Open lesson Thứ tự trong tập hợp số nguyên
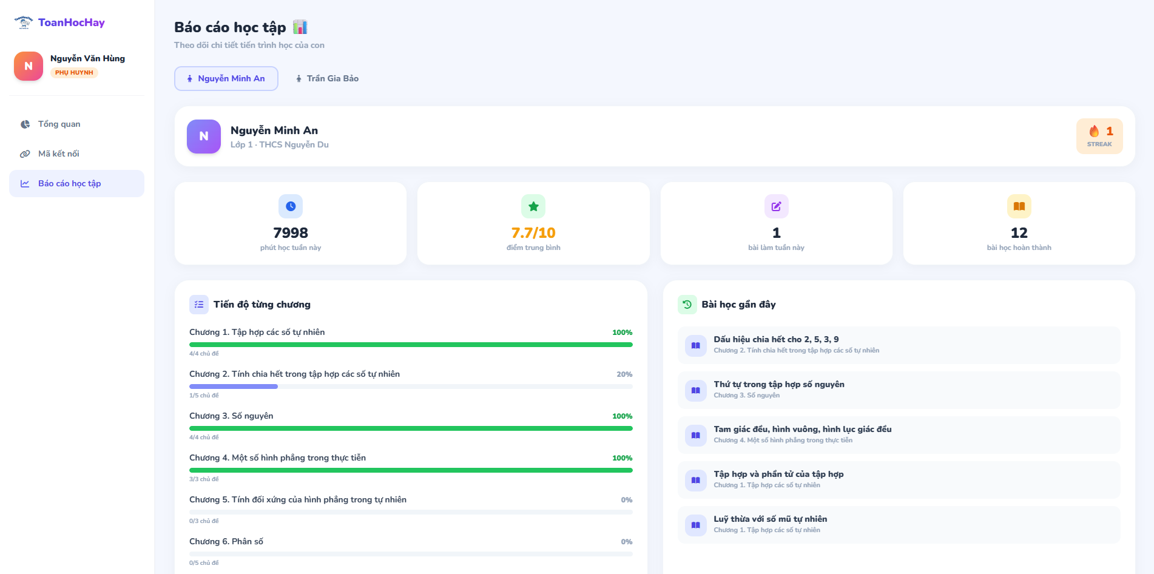 click(899, 390)
